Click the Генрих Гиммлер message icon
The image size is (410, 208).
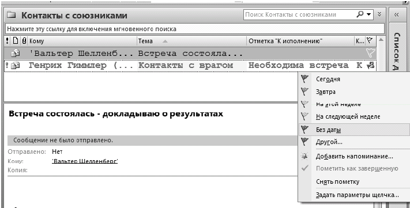click(16, 65)
